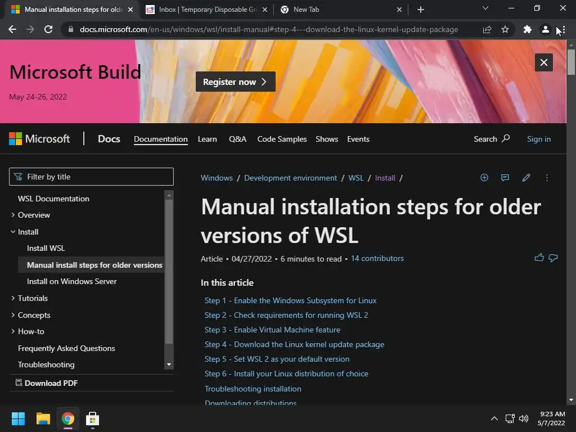Image resolution: width=576 pixels, height=432 pixels.
Task: Open Install WSL in the sidebar
Action: click(x=46, y=248)
